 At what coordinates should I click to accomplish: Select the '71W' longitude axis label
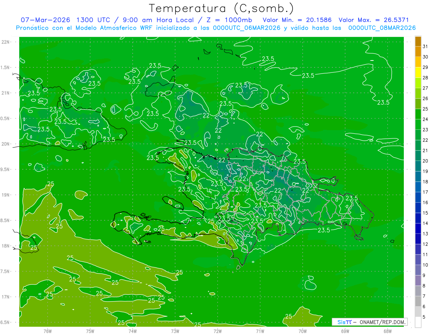click(x=260, y=331)
